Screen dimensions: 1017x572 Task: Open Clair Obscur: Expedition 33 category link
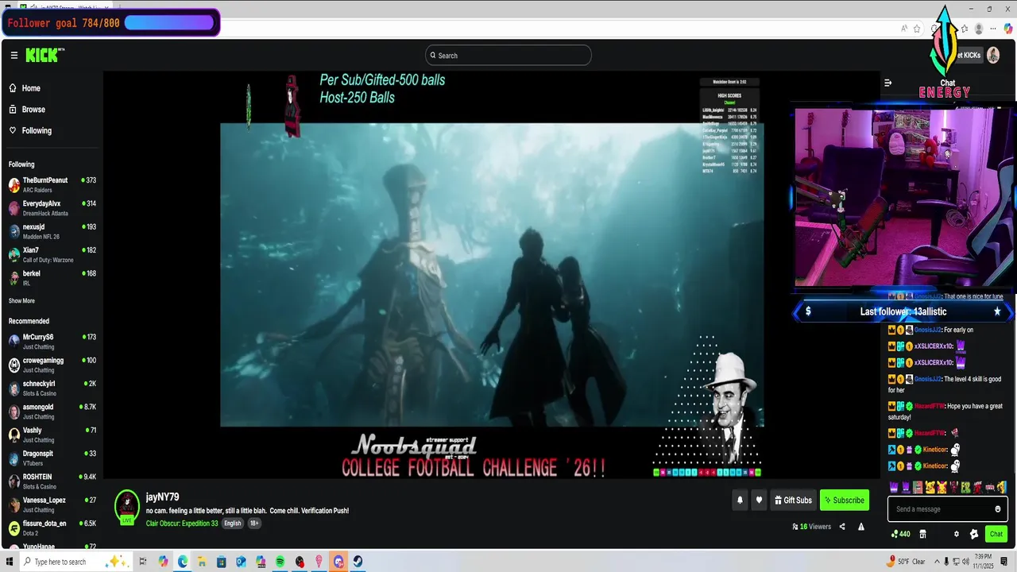182,524
